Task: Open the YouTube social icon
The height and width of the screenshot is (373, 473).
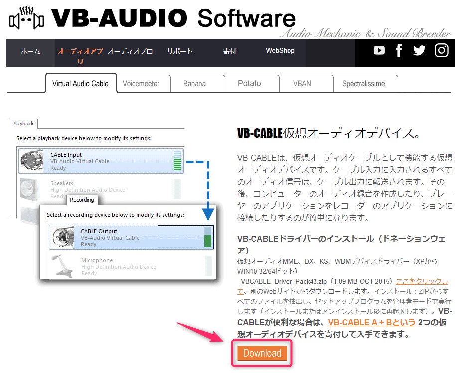Action: (379, 50)
